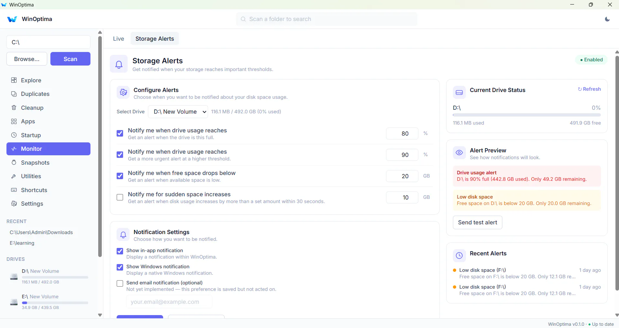Edit the 90 percent threshold field

[402, 155]
